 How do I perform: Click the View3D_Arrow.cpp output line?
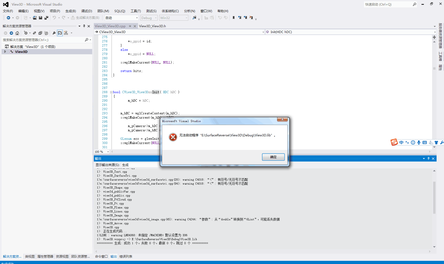(116, 223)
